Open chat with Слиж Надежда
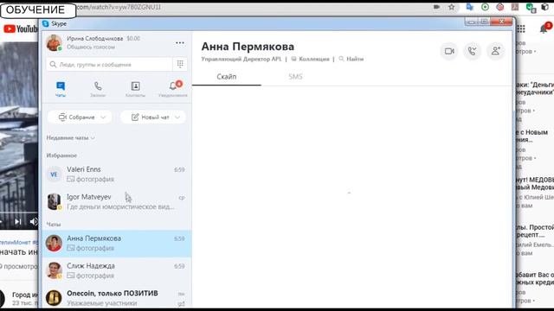 tap(117, 270)
